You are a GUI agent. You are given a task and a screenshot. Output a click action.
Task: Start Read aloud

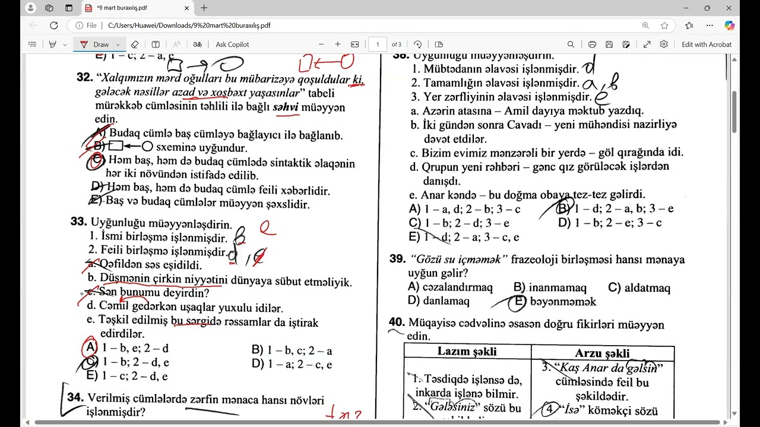[x=176, y=44]
